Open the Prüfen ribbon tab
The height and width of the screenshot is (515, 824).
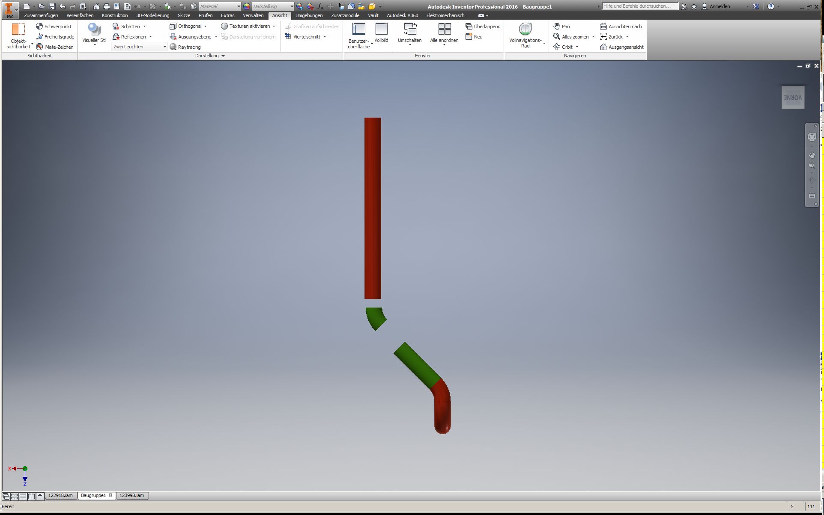[x=205, y=15]
